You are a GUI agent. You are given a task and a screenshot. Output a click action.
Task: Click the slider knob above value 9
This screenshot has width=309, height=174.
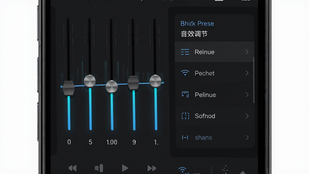(x=133, y=83)
